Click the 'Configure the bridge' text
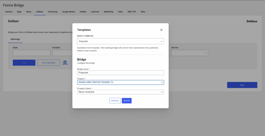 86,63
